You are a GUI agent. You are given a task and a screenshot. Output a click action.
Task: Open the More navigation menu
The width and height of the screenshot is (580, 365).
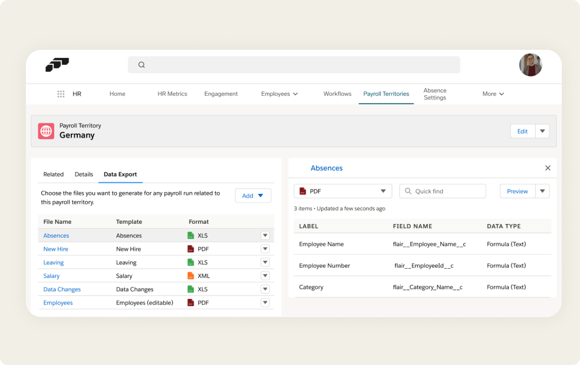[x=493, y=94]
